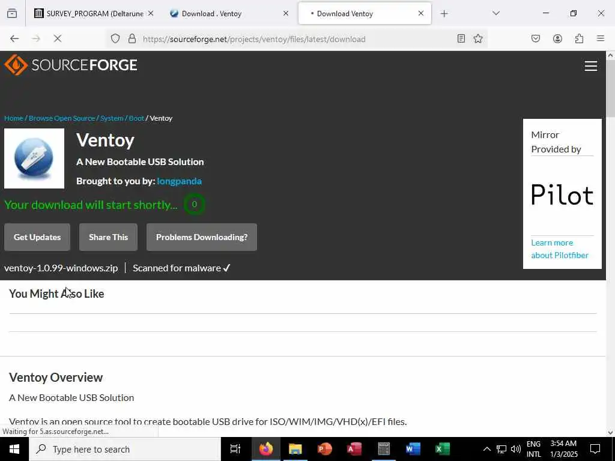Viewport: 615px width, 461px height.
Task: Open Firefox account icon
Action: tap(557, 38)
